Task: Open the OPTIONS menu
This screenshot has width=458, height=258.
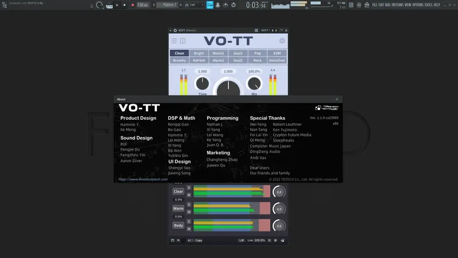Action: (418, 5)
